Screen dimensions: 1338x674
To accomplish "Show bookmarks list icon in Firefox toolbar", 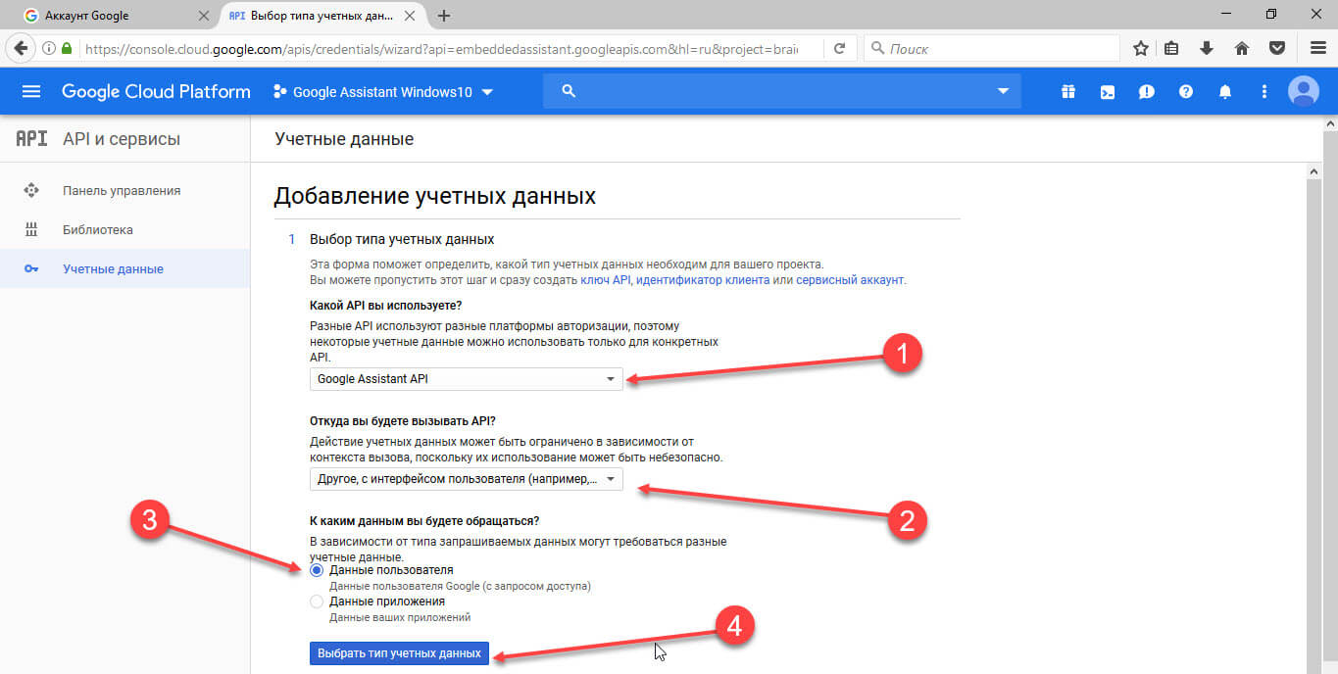I will click(1172, 48).
